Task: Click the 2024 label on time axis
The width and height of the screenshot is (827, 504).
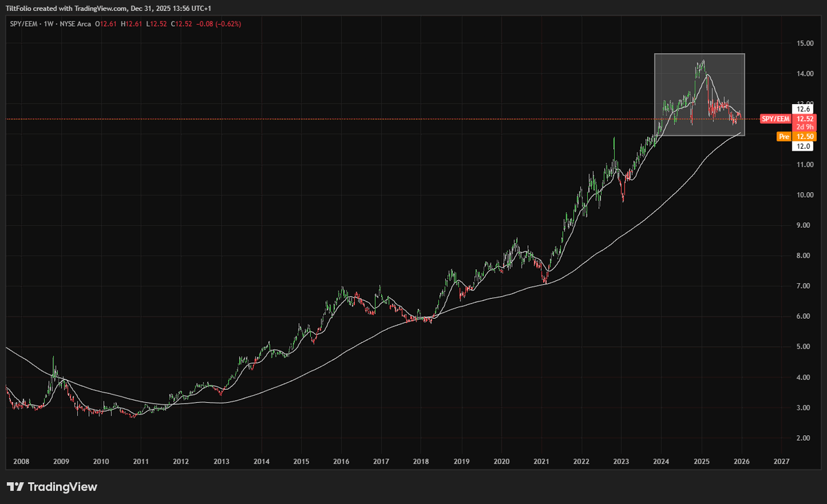Action: (x=662, y=462)
